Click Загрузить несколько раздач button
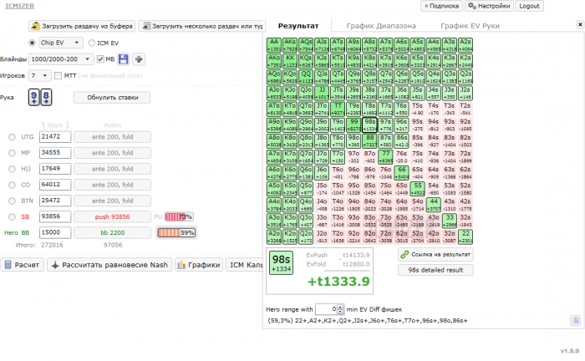The width and height of the screenshot is (585, 361). tap(201, 26)
